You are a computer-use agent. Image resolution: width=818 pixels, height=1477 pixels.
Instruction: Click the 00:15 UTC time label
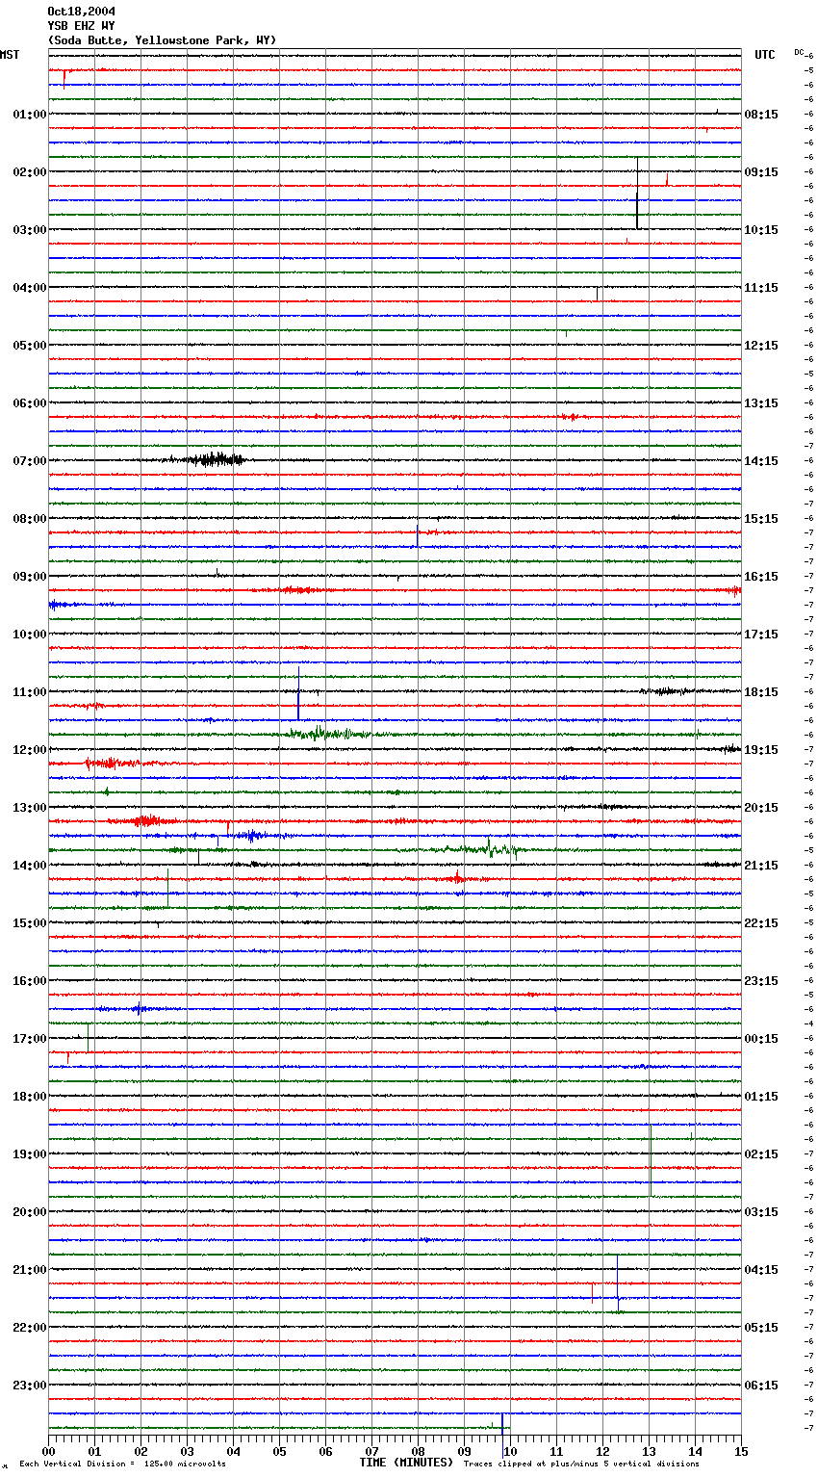(761, 1039)
